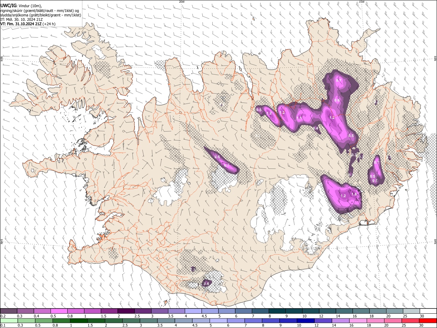Click upper legend swatch between 4 and 4.5

(193, 311)
